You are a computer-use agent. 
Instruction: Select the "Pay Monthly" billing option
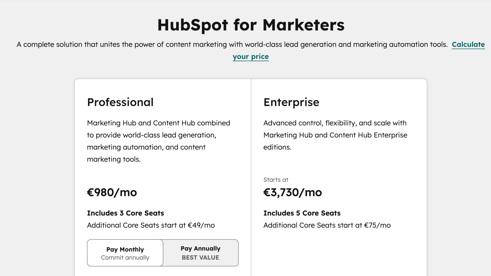[x=125, y=253]
